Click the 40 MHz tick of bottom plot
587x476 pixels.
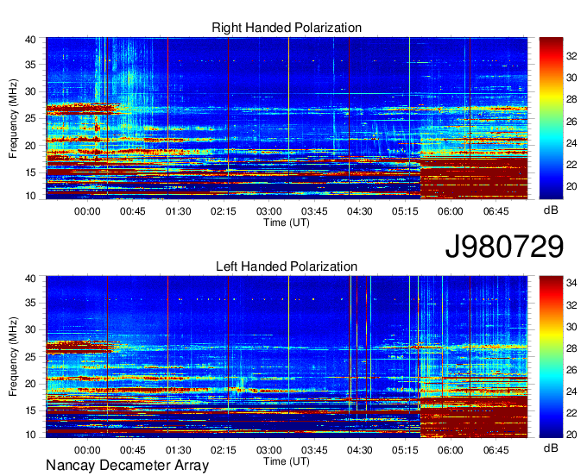click(x=30, y=279)
